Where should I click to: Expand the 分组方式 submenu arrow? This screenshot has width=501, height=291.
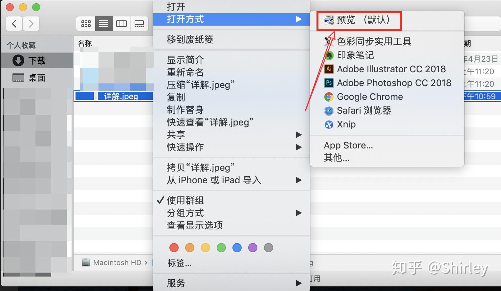tap(298, 213)
